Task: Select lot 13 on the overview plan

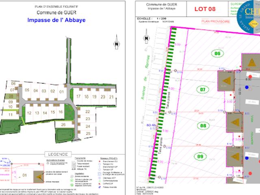Action: (37, 113)
